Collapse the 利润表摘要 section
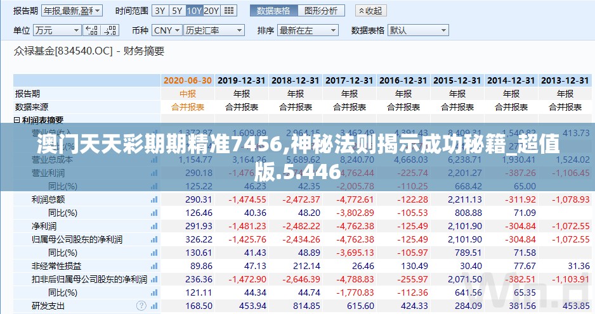The image size is (595, 314). pos(16,120)
